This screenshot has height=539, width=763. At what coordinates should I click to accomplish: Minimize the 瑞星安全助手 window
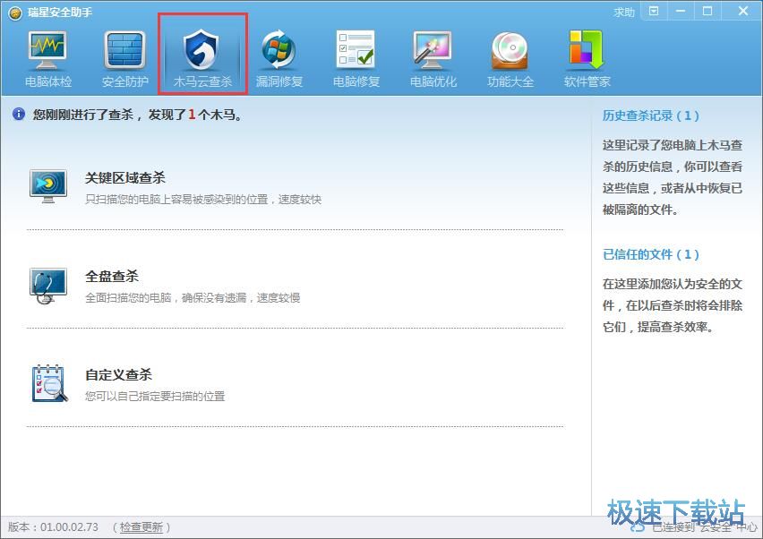681,11
